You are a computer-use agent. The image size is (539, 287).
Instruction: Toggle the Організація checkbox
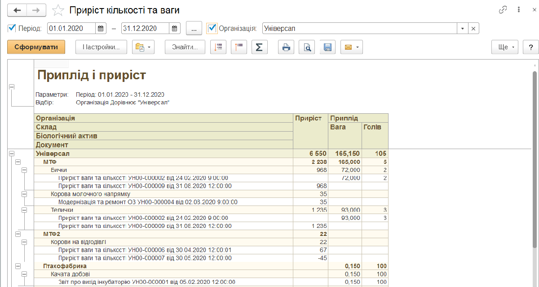click(212, 28)
